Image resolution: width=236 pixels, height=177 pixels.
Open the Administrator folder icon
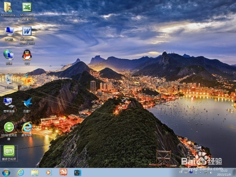9,9
